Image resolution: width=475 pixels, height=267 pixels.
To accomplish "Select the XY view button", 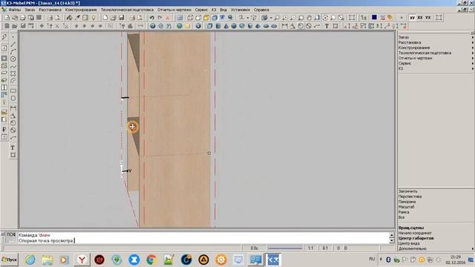I will tap(413, 18).
